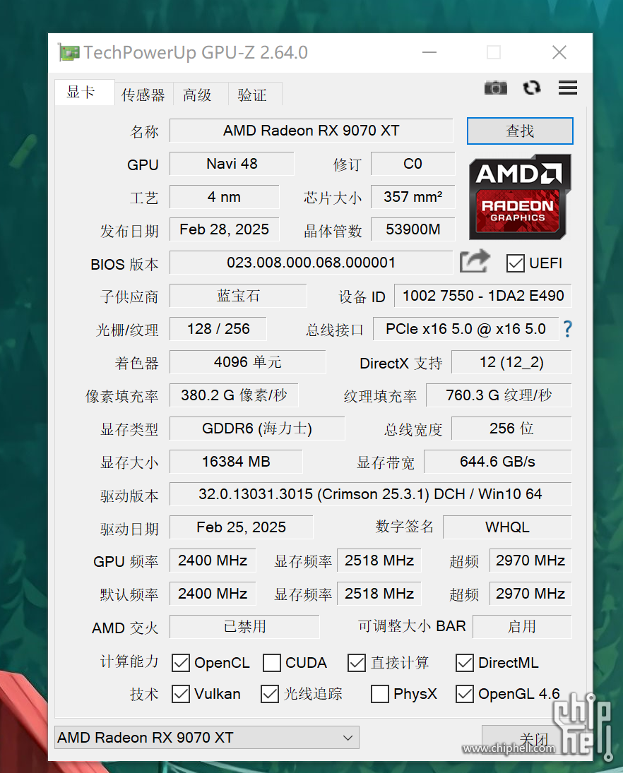Close the GPU-Z window with X
623x773 pixels.
coord(559,52)
